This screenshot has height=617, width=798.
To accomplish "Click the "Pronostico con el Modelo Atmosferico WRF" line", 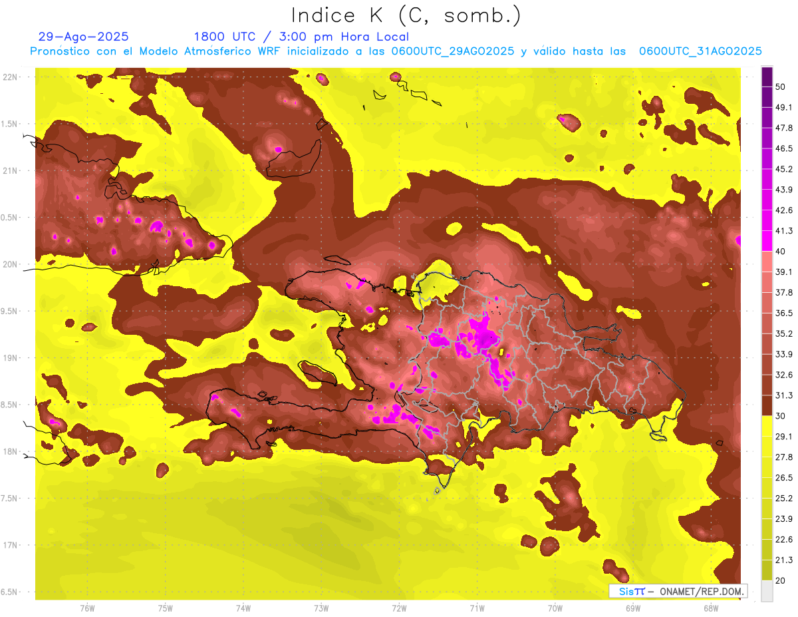I will pyautogui.click(x=396, y=51).
